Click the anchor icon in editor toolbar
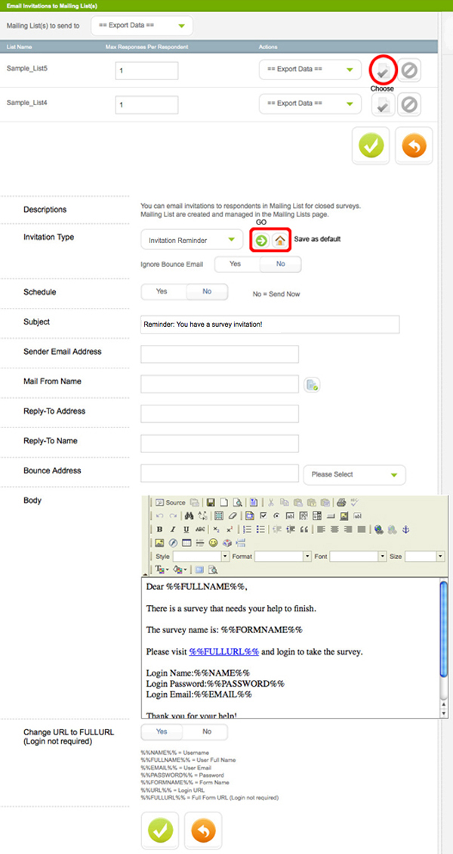Image resolution: width=453 pixels, height=854 pixels. pos(404,529)
